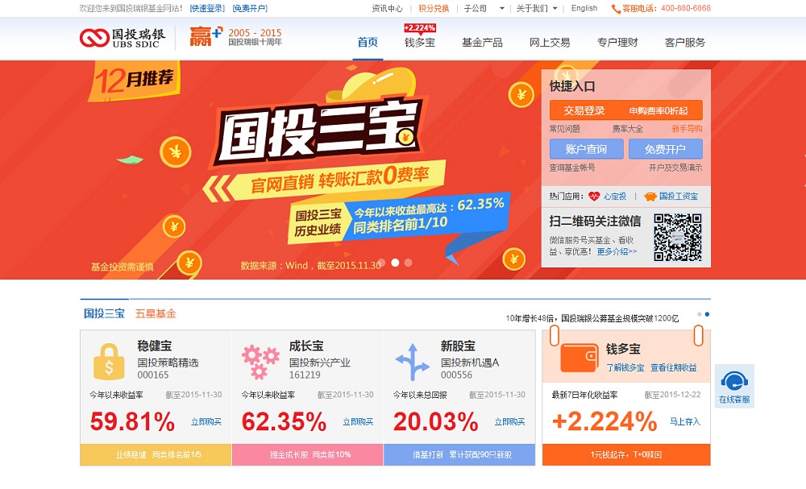Click the pink gears icon for 成长宝
The width and height of the screenshot is (806, 489).
click(260, 362)
